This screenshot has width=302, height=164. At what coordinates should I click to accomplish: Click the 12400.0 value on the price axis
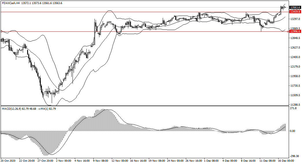295,57
